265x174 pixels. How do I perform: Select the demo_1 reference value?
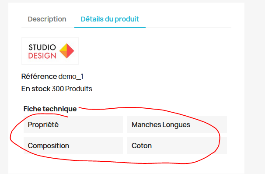[x=71, y=77]
